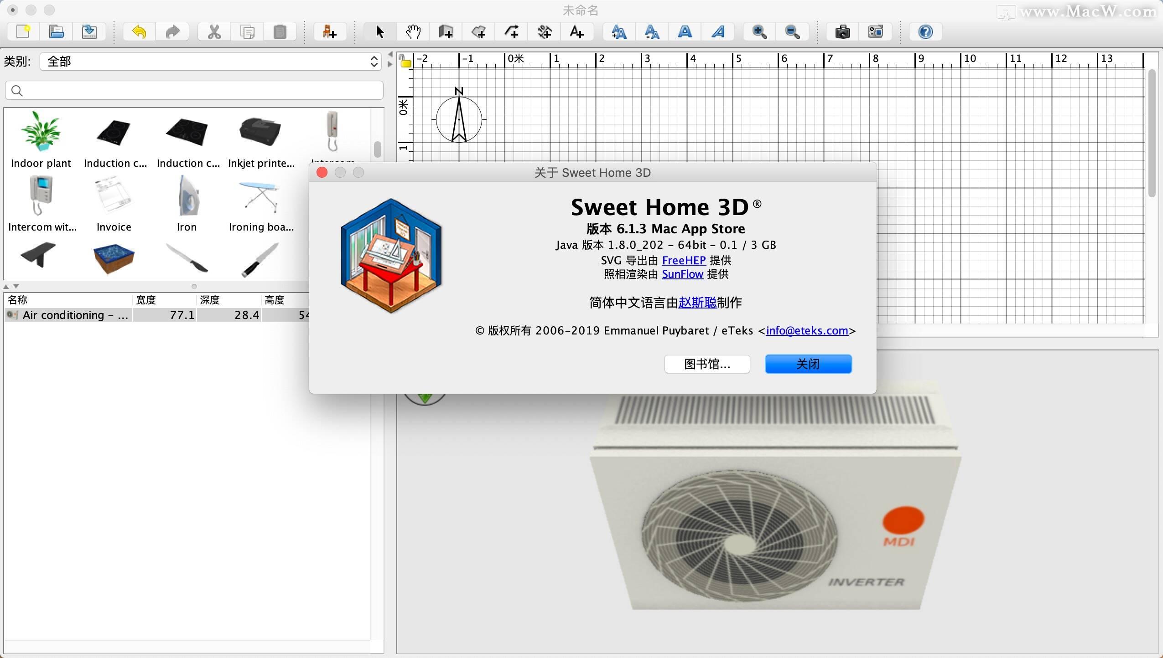This screenshot has width=1163, height=658.
Task: Click the 关闭 close dialog button
Action: 809,363
